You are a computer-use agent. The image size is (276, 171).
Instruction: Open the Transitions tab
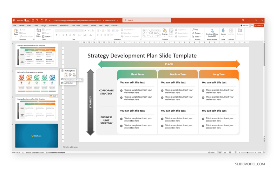coord(53,25)
